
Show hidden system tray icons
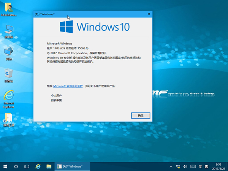click(171, 167)
